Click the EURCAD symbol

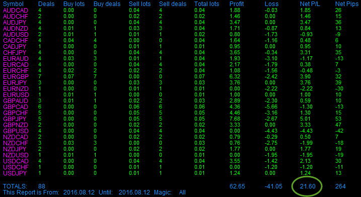pos(16,65)
